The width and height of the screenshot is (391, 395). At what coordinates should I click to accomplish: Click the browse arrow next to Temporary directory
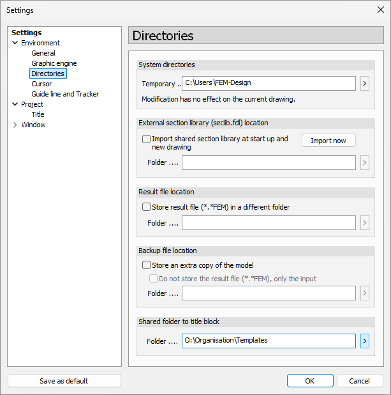[365, 83]
